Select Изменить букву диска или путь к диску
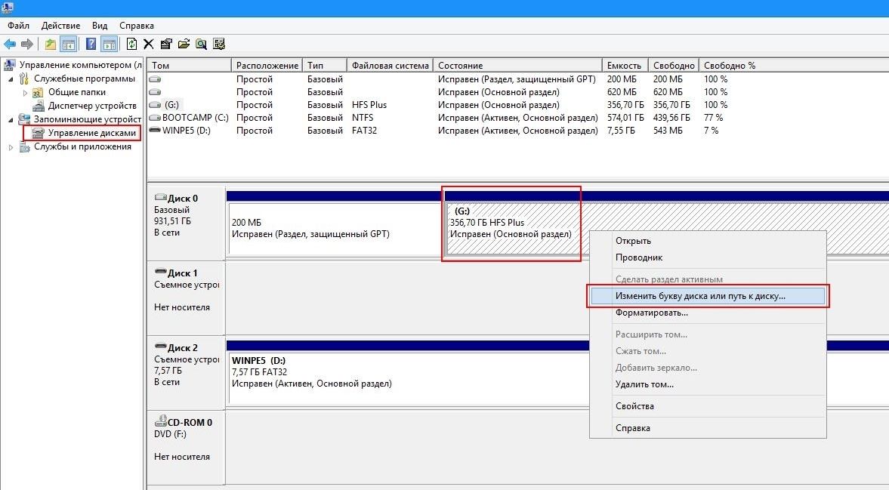Screen dimensions: 889x490 click(708, 296)
